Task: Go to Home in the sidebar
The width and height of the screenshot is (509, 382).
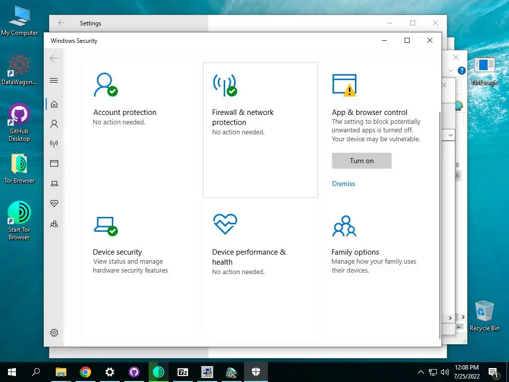Action: coord(54,104)
